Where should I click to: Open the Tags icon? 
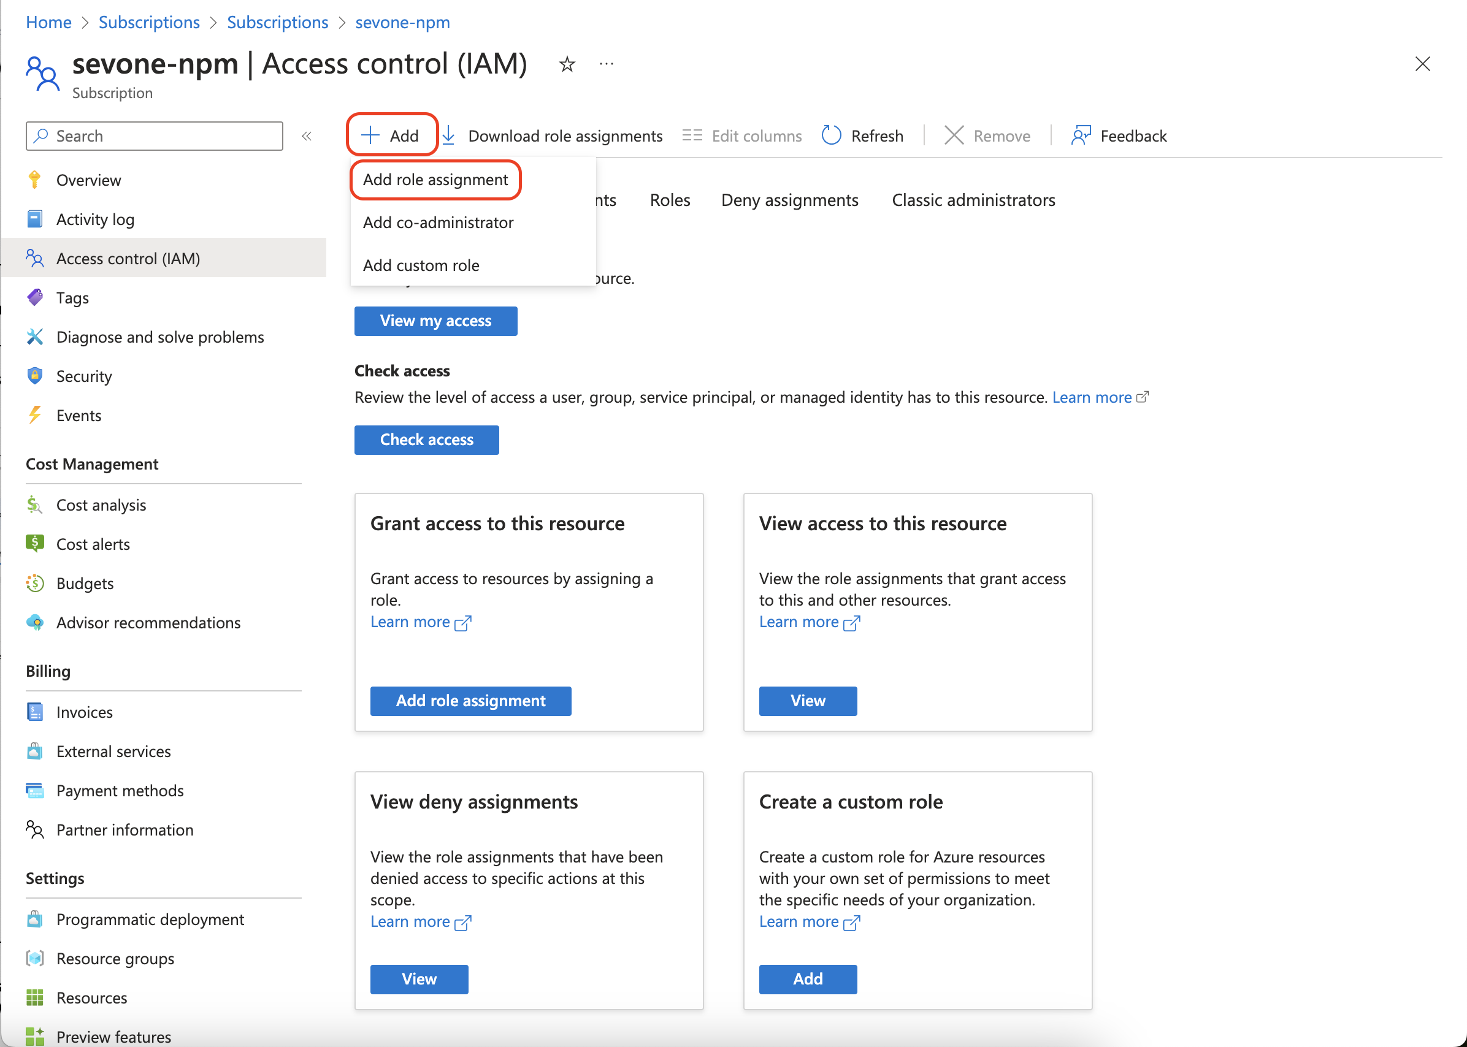click(x=35, y=297)
